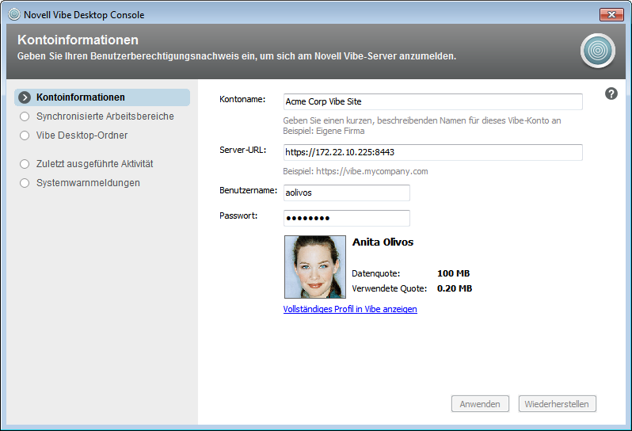Click the help question mark icon
This screenshot has width=632, height=431.
(x=611, y=93)
